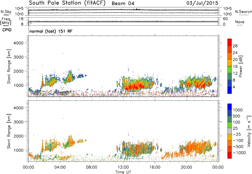Click the '20:00' time tick label
The width and height of the screenshot is (252, 174).
(x=186, y=167)
